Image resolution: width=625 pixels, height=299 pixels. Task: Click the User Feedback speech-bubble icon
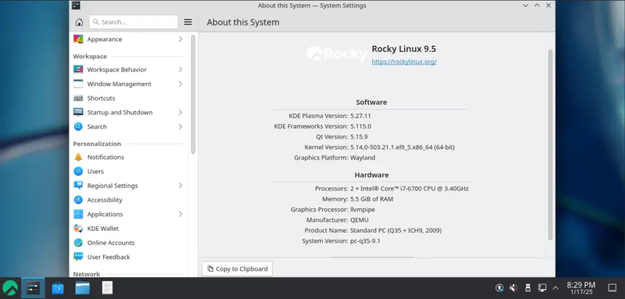79,257
